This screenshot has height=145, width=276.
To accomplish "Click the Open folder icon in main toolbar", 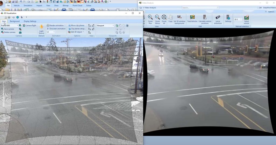I will click(9, 2).
